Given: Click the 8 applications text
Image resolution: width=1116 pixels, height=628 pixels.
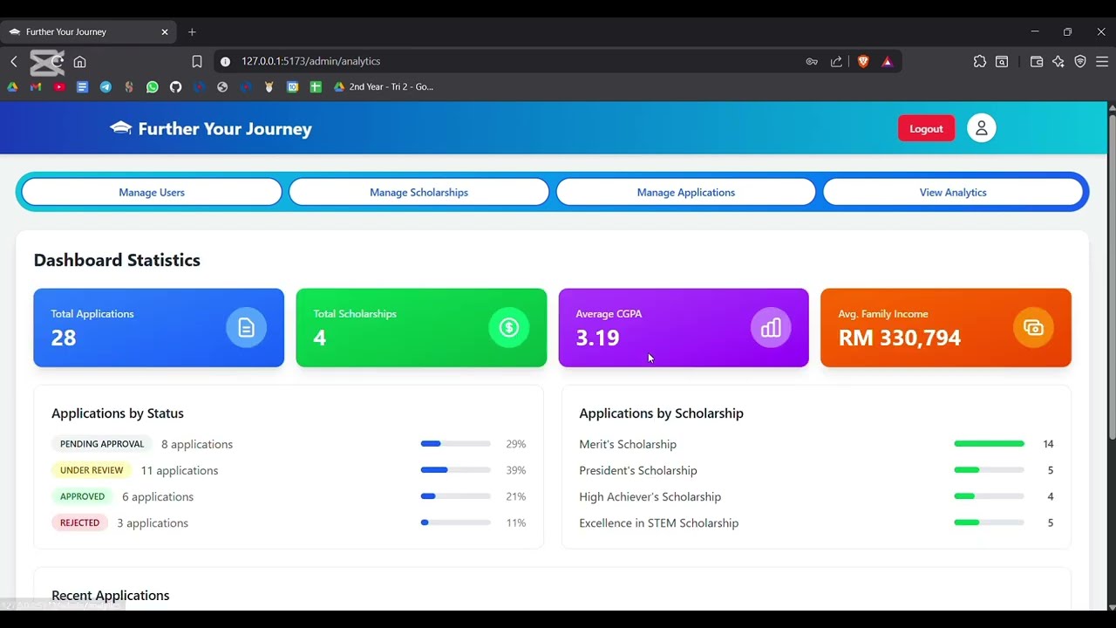Looking at the screenshot, I should tap(197, 444).
